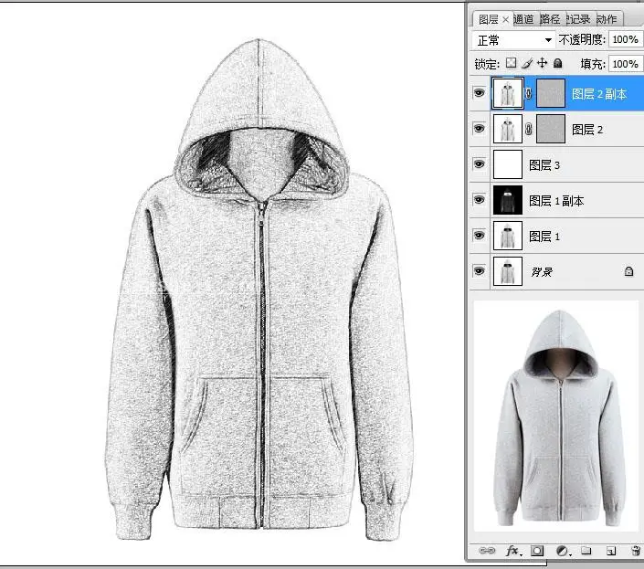Delete layer with trash icon
644x569 pixels.
tap(636, 551)
